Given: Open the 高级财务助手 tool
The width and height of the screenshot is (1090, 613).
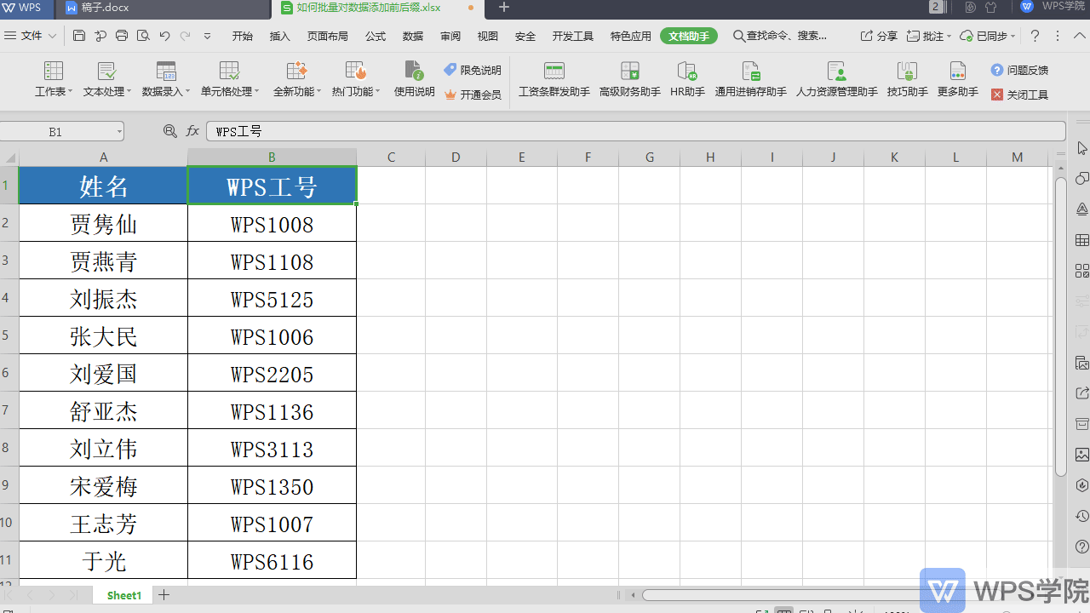Looking at the screenshot, I should click(629, 79).
